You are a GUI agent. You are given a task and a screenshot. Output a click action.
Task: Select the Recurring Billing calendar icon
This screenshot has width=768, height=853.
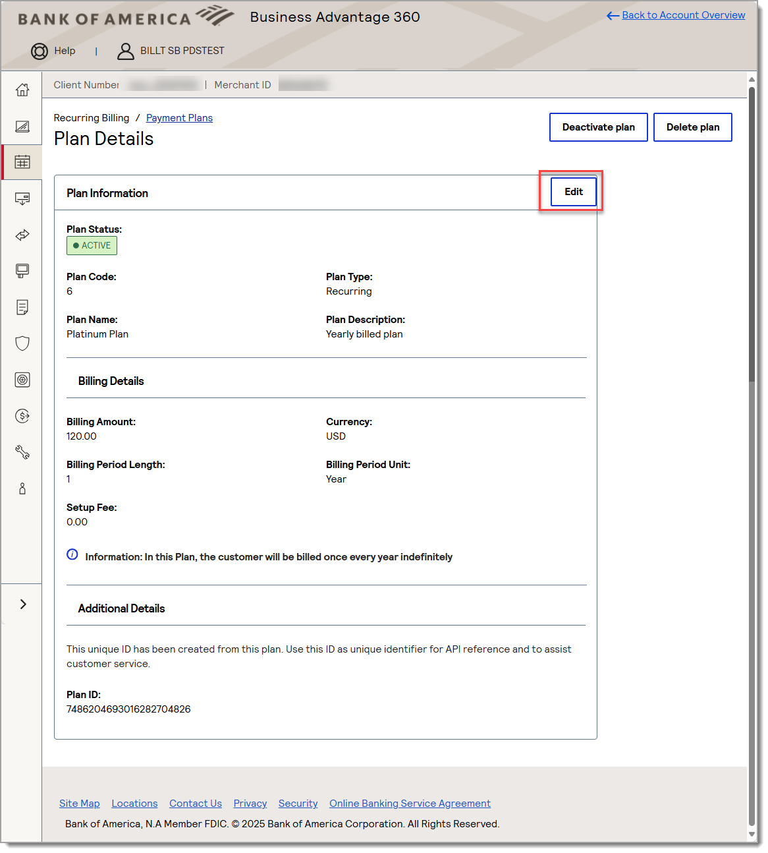[22, 162]
